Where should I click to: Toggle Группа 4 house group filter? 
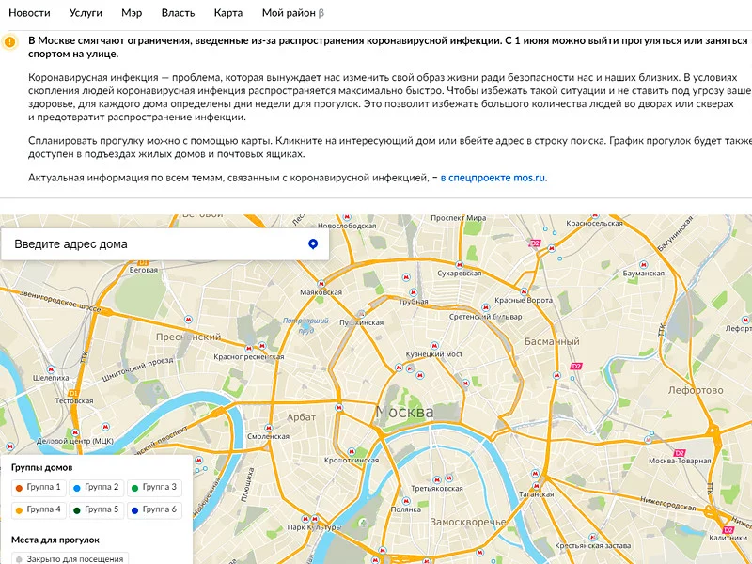39,509
